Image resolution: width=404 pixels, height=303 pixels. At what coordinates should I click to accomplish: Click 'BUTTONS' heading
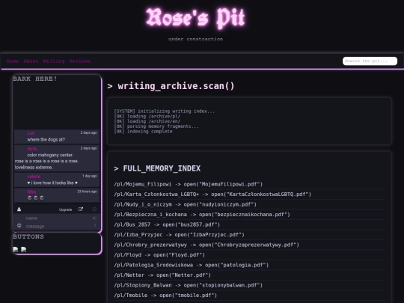[28, 236]
